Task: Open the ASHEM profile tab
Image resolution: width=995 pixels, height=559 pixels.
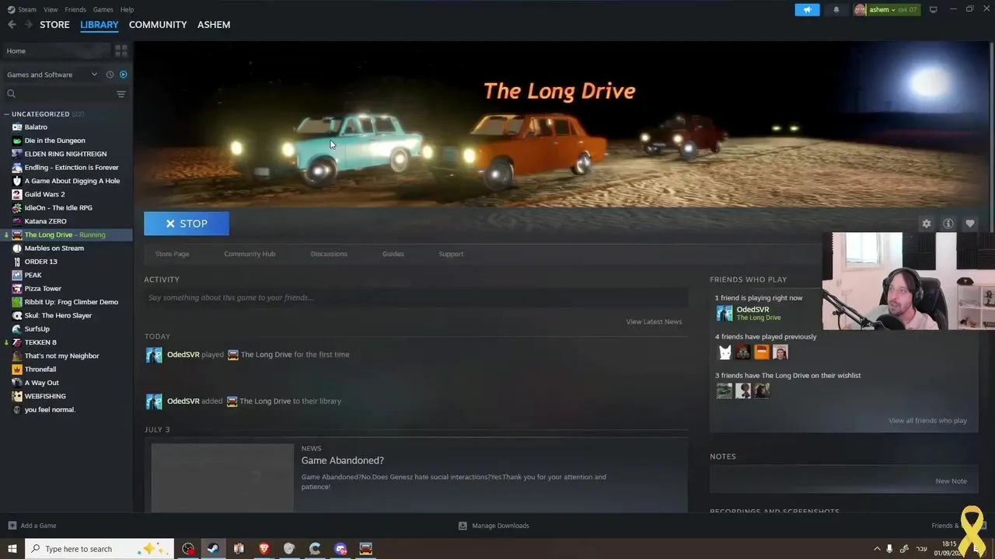Action: click(214, 24)
